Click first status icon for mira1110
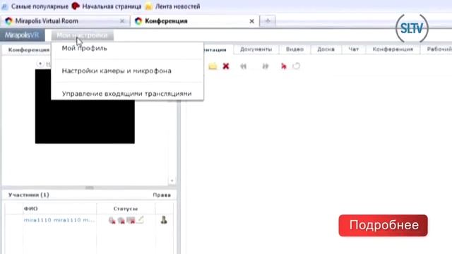This screenshot has height=254, width=452. pyautogui.click(x=112, y=220)
